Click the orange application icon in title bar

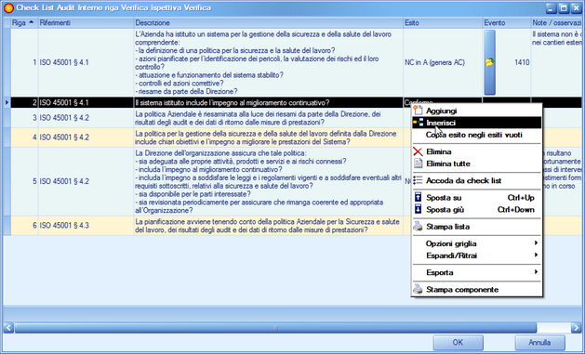pos(8,7)
